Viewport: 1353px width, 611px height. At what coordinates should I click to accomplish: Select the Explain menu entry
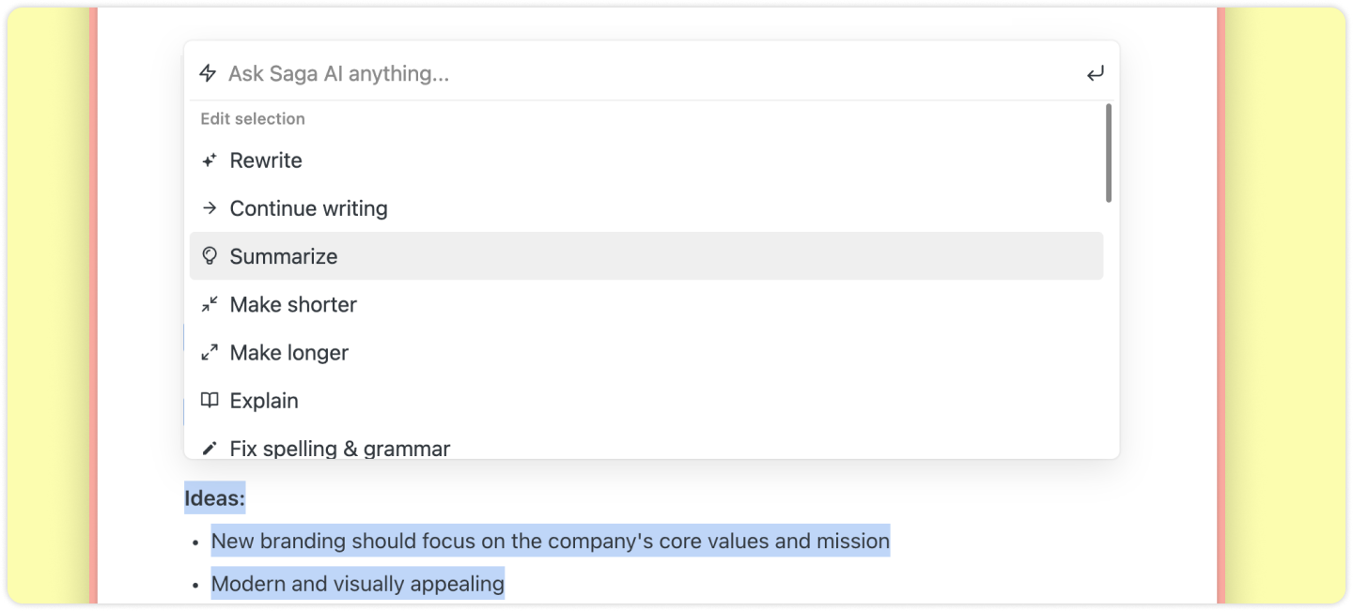(264, 401)
